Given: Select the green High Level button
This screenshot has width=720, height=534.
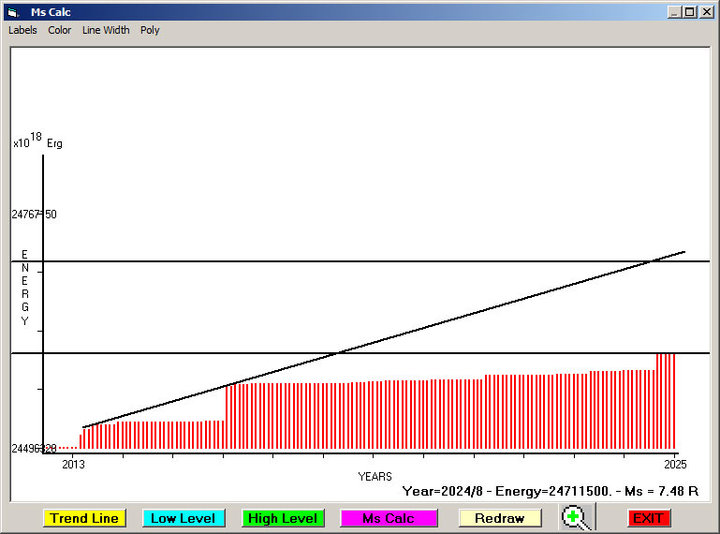Looking at the screenshot, I should [284, 518].
